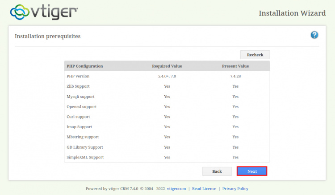The height and width of the screenshot is (195, 335).
Task: Open the Privacy Policy link
Action: tap(235, 188)
